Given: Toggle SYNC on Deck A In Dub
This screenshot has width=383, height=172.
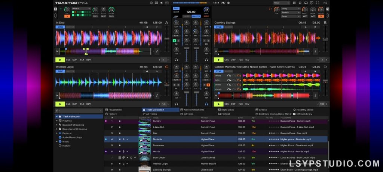Looking at the screenshot, I should click(x=60, y=27).
